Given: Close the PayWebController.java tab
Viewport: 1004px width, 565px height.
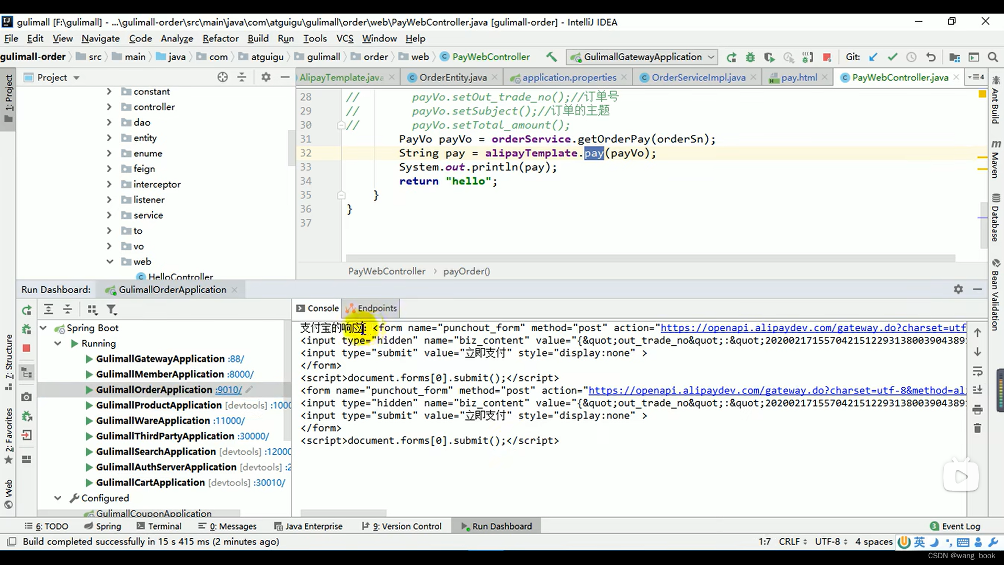Looking at the screenshot, I should (x=956, y=77).
